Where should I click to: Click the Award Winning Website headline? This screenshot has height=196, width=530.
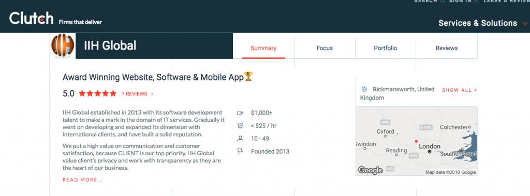click(153, 77)
